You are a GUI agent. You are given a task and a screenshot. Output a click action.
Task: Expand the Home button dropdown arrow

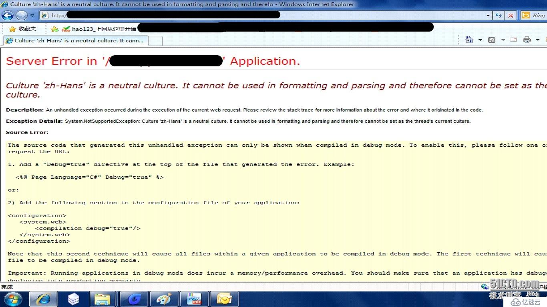[480, 40]
